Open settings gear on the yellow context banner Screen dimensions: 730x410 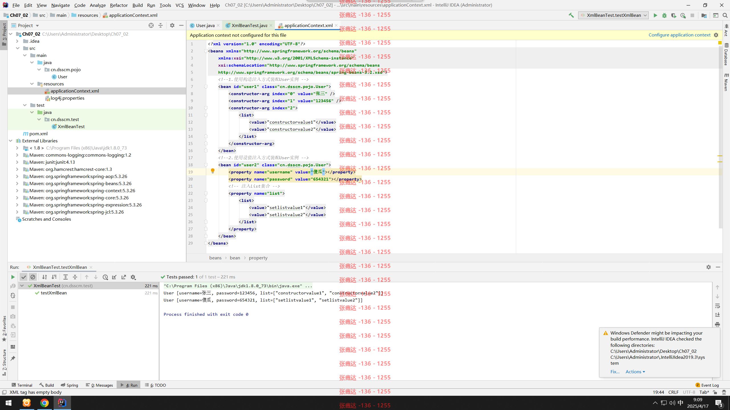pyautogui.click(x=716, y=35)
